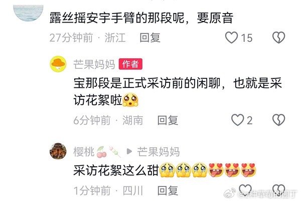The width and height of the screenshot is (301, 202).
Task: Open 芒果妈妈's orange hat avatar
Action: [58, 64]
